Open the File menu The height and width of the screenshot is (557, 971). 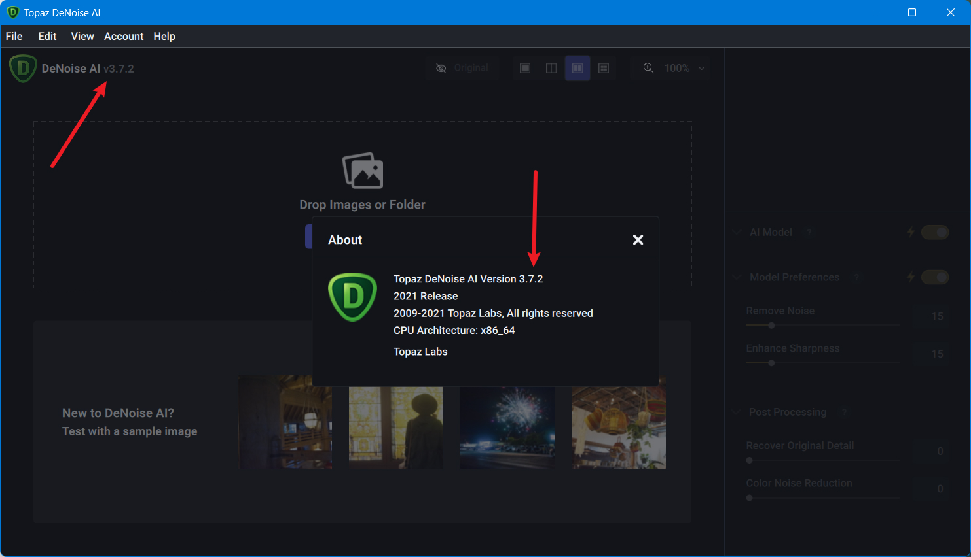[x=14, y=36]
